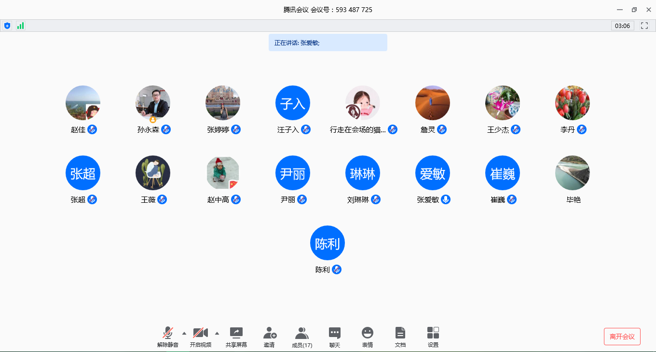The height and width of the screenshot is (352, 656).
Task: Select 孙永森's participant avatar
Action: pos(153,103)
